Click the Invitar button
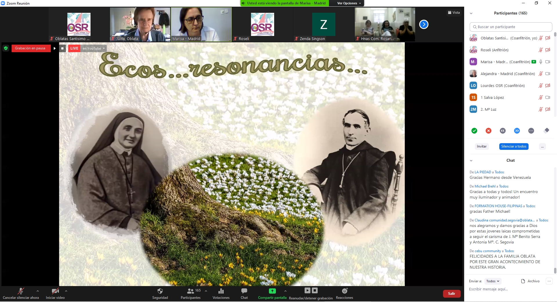This screenshot has height=302, width=557. click(482, 146)
